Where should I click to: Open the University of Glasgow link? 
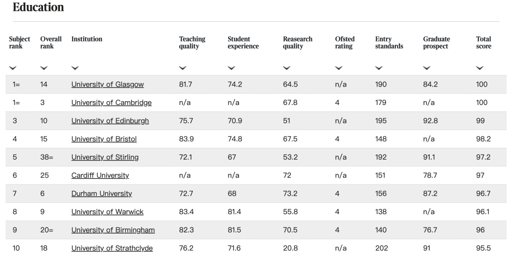pos(107,85)
